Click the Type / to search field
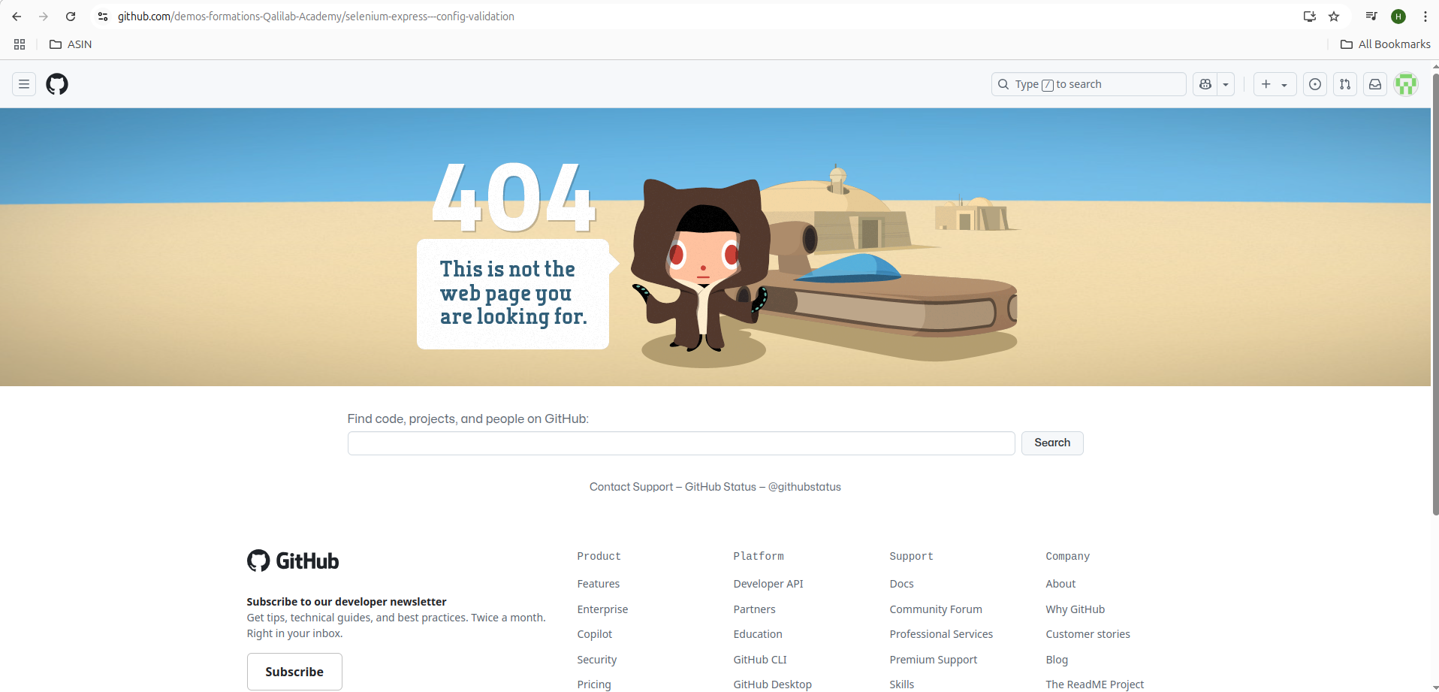The width and height of the screenshot is (1439, 692). [1088, 84]
